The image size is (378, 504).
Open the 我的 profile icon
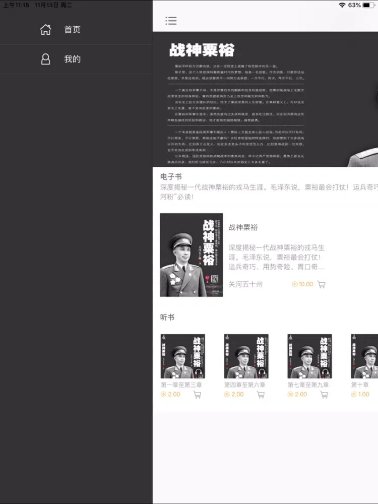pos(45,59)
